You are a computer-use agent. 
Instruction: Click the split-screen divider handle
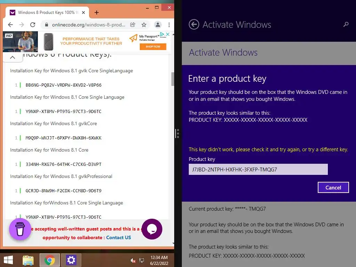point(178,133)
